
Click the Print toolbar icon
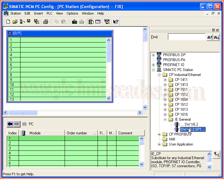(46, 22)
